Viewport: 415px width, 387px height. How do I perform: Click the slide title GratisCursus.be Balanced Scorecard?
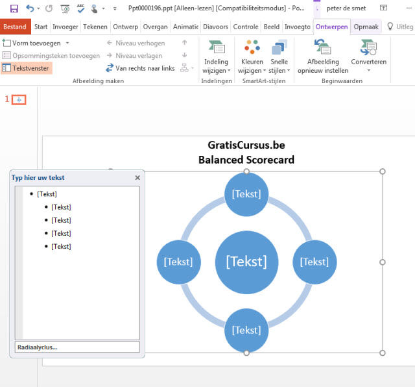(x=246, y=153)
